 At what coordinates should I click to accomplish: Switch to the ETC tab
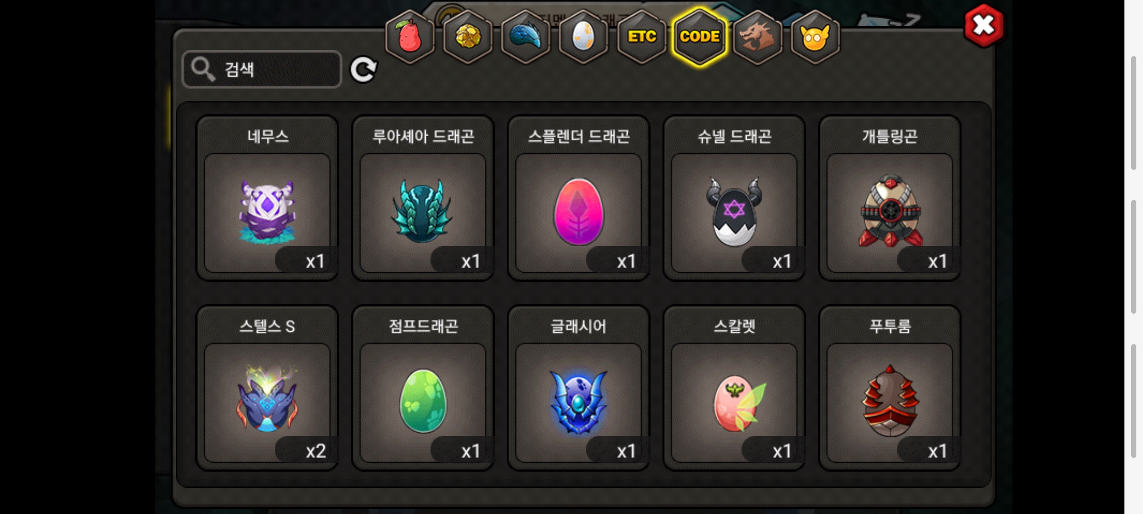coord(642,37)
